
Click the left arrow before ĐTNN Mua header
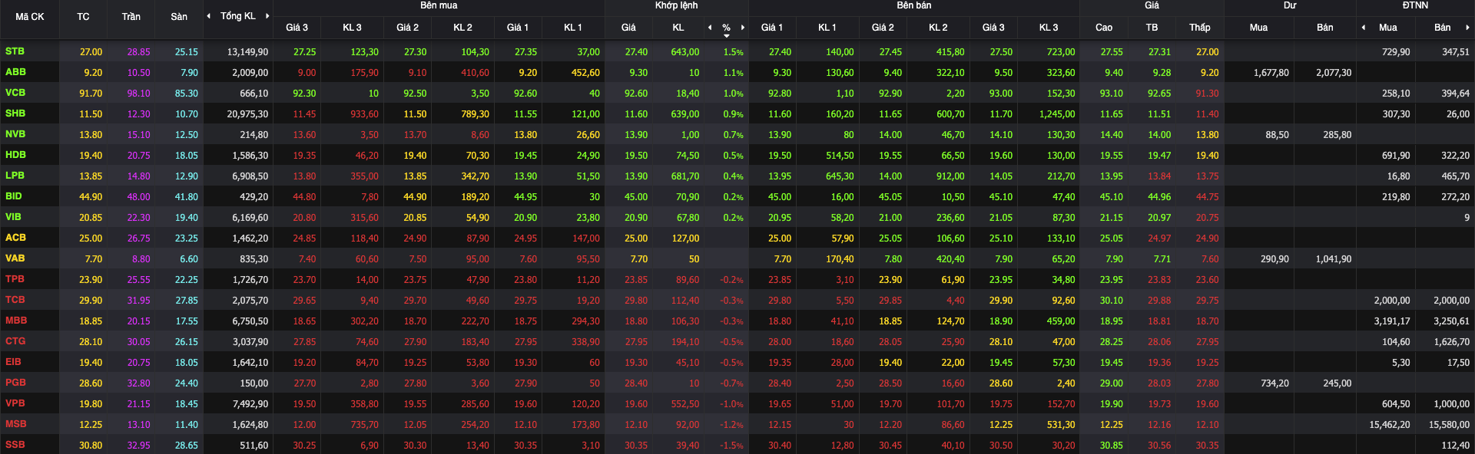(1364, 28)
